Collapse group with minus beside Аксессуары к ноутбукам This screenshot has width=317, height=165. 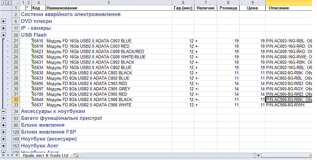click(x=4, y=111)
